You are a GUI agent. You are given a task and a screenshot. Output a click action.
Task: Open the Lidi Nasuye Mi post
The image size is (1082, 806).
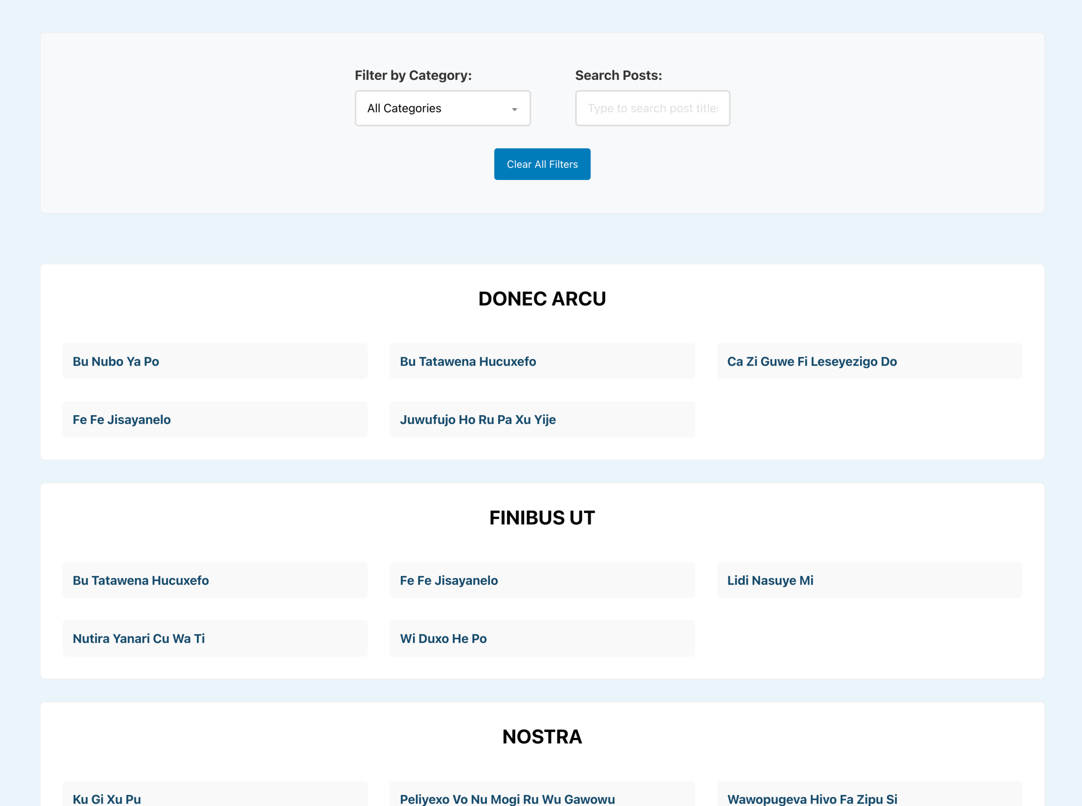(x=770, y=581)
